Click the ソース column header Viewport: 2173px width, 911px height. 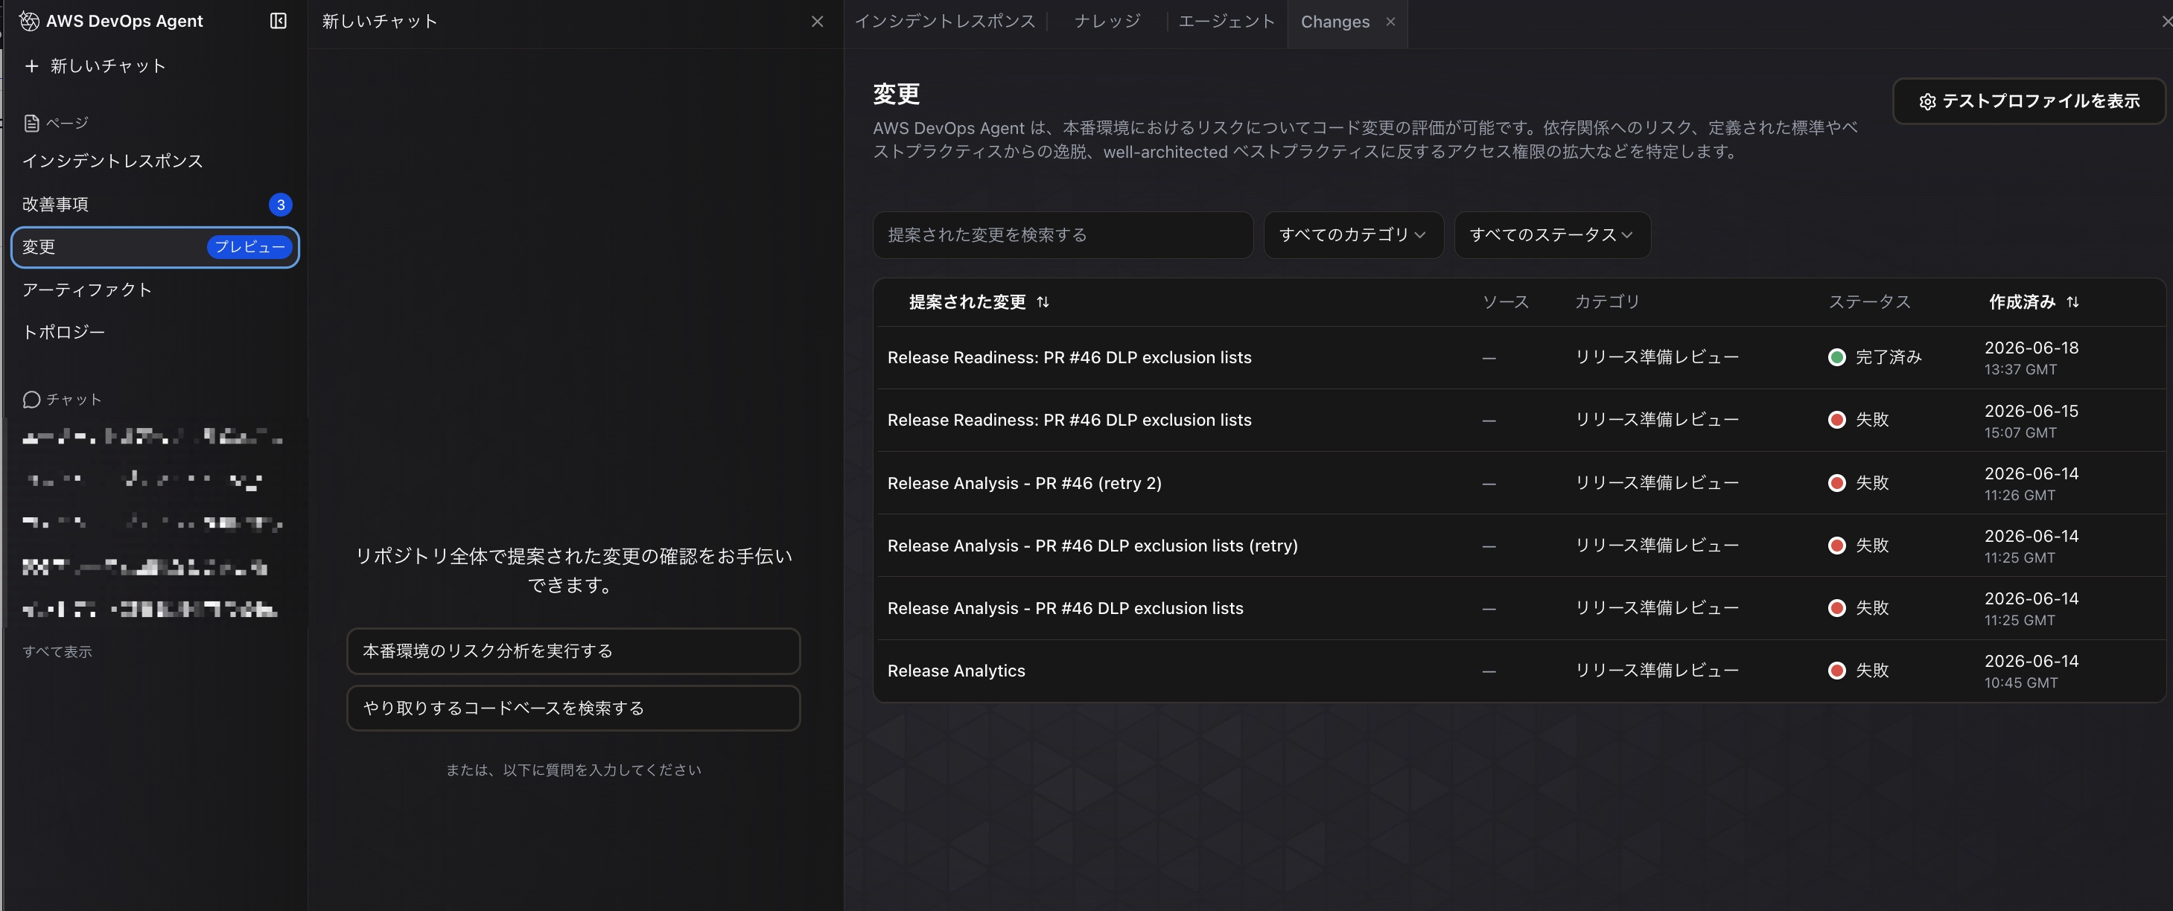point(1505,301)
